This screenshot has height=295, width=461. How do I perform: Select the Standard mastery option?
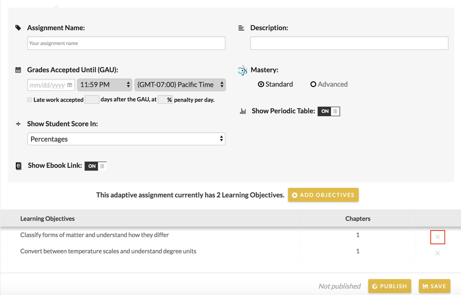coord(261,85)
